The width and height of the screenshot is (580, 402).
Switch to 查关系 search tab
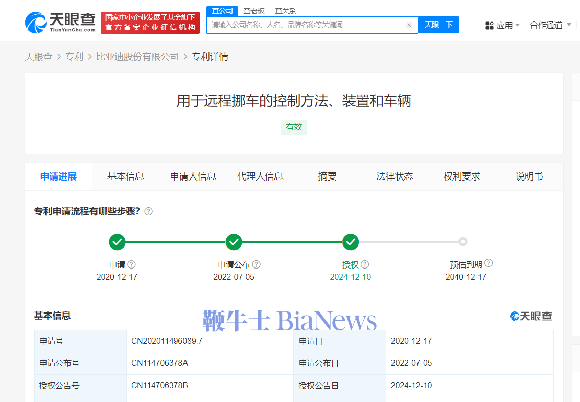tap(286, 11)
